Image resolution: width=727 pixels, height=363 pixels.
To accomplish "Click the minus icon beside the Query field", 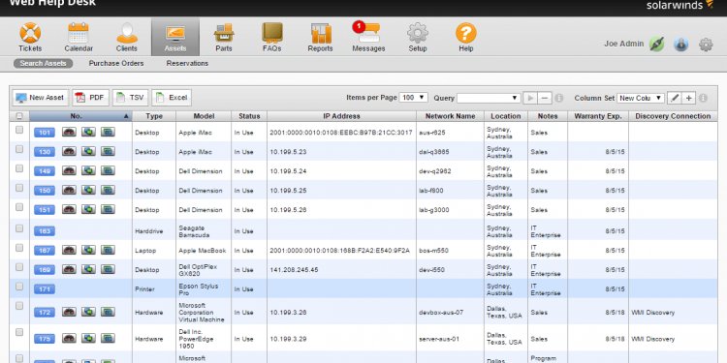I will click(x=545, y=98).
